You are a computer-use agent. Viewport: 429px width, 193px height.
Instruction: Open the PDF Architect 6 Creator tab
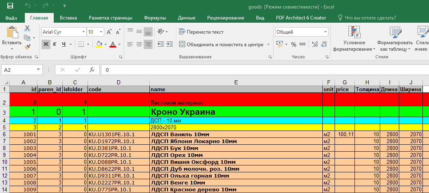(x=301, y=18)
